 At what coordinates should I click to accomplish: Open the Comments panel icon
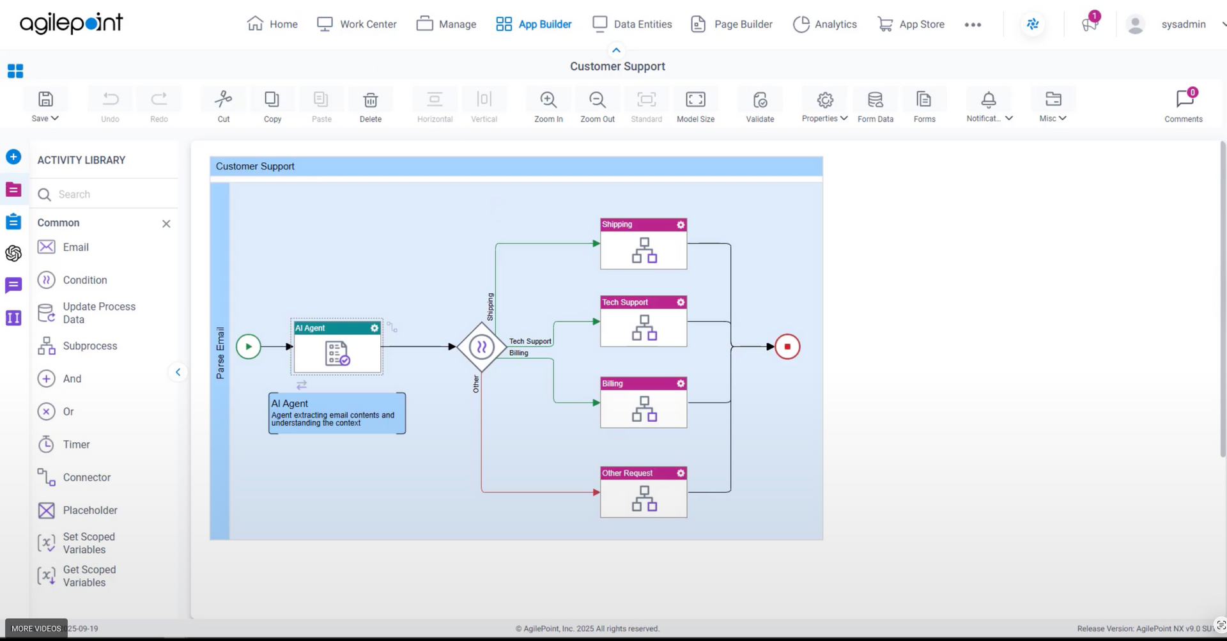tap(1184, 100)
